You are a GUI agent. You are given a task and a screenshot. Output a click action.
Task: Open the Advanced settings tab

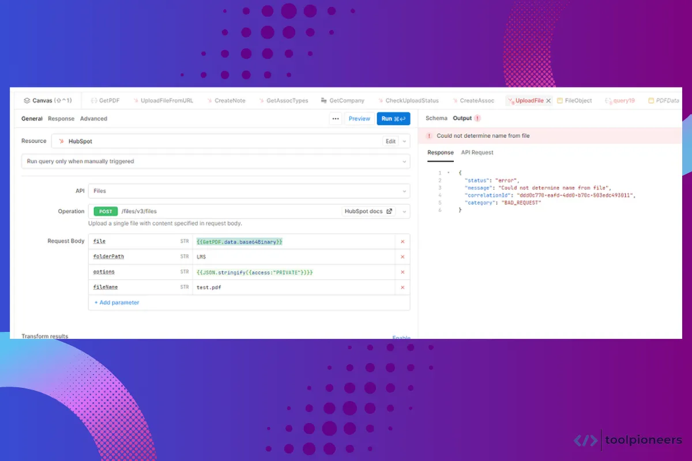(x=93, y=119)
